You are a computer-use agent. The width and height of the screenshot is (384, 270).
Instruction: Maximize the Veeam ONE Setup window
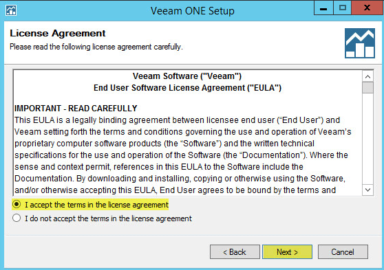click(343, 8)
